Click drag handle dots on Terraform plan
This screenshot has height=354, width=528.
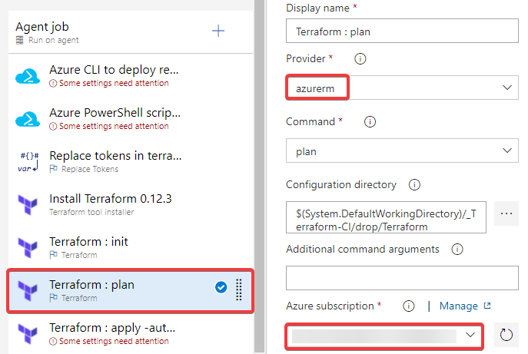[x=239, y=289]
